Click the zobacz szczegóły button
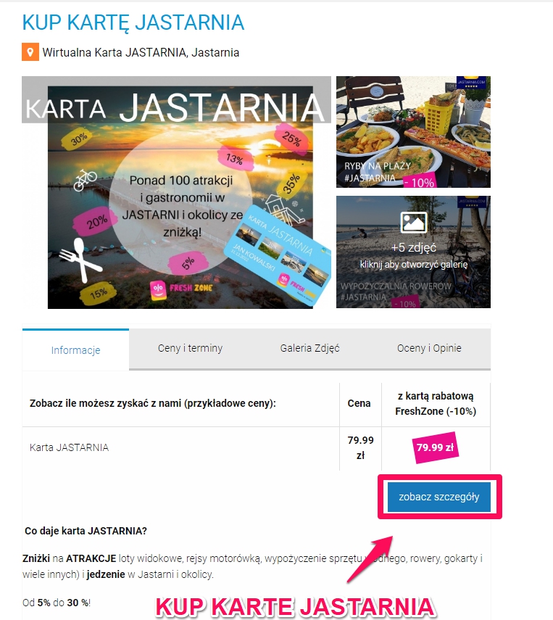This screenshot has width=553, height=620. point(439,497)
